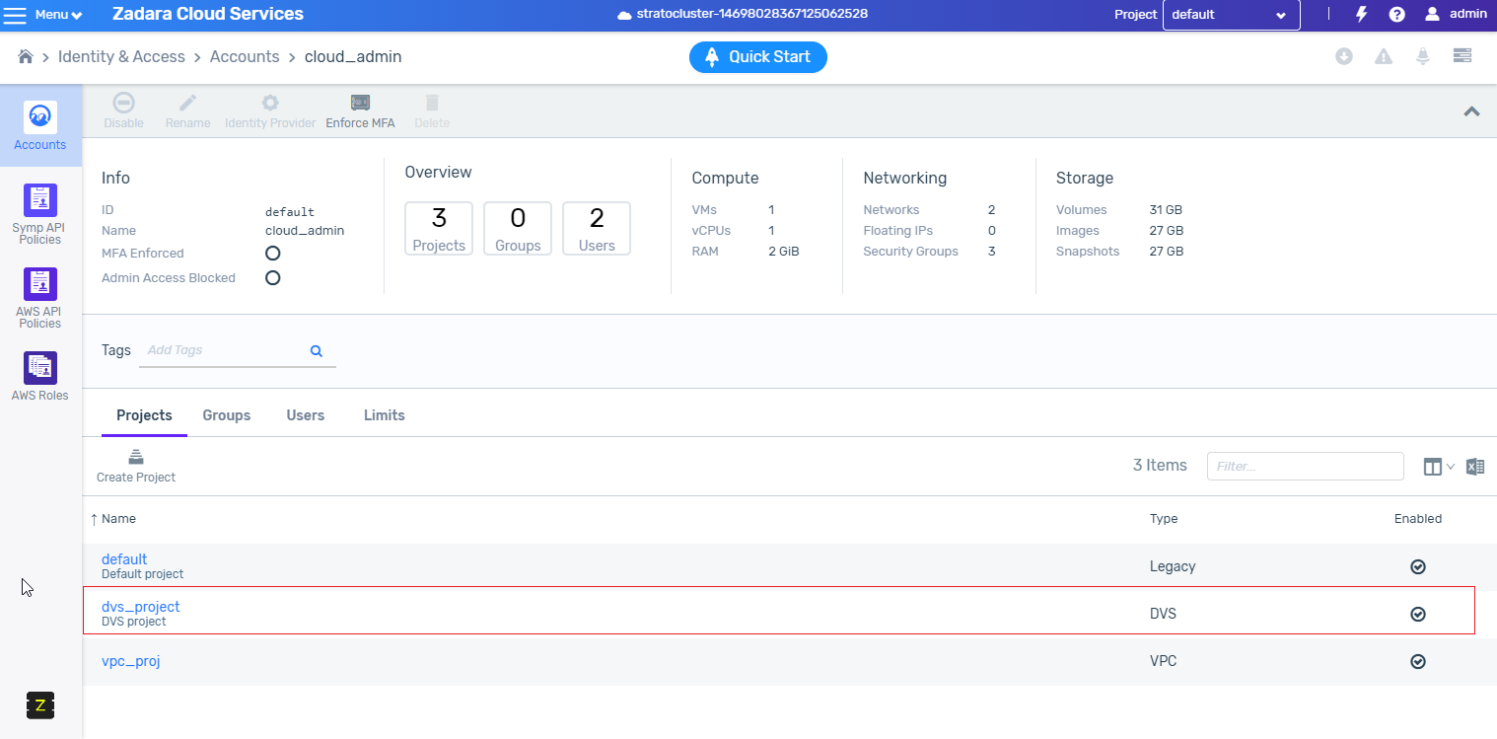Click the Rename pencil toolbar icon

click(187, 103)
